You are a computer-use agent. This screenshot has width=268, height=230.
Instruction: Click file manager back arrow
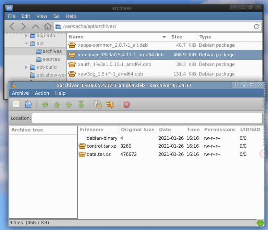[12, 26]
